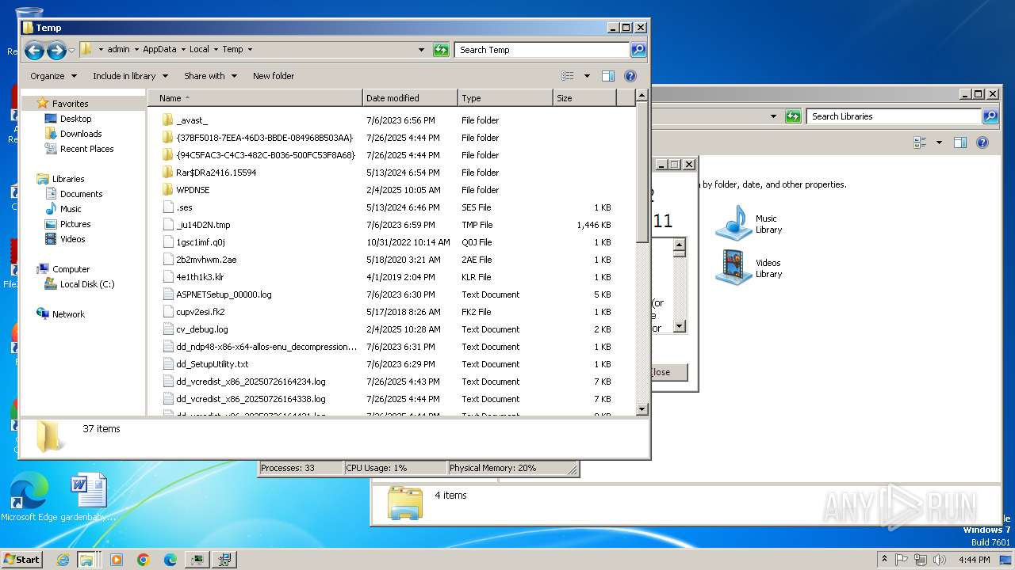This screenshot has height=570, width=1015.
Task: Show hidden tray icons arrow
Action: tap(884, 560)
